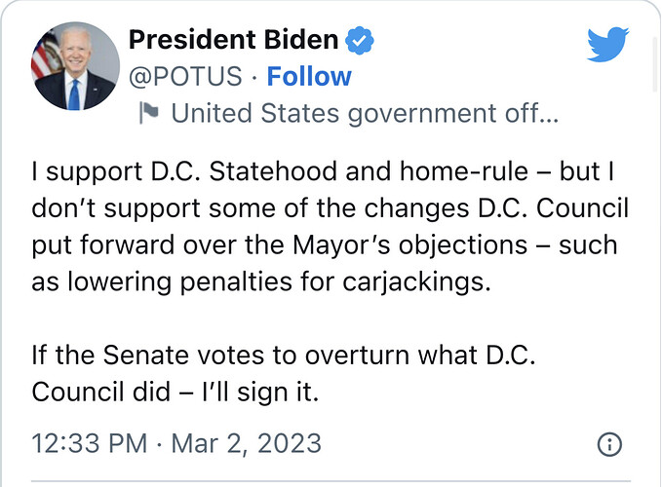Open the @POTUS handle link

point(185,76)
